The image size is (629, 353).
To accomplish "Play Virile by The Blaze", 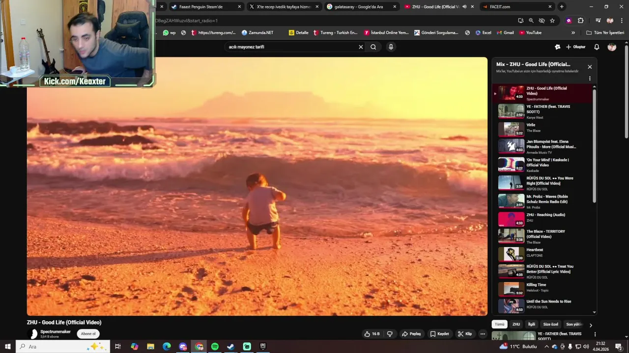I will tap(543, 129).
